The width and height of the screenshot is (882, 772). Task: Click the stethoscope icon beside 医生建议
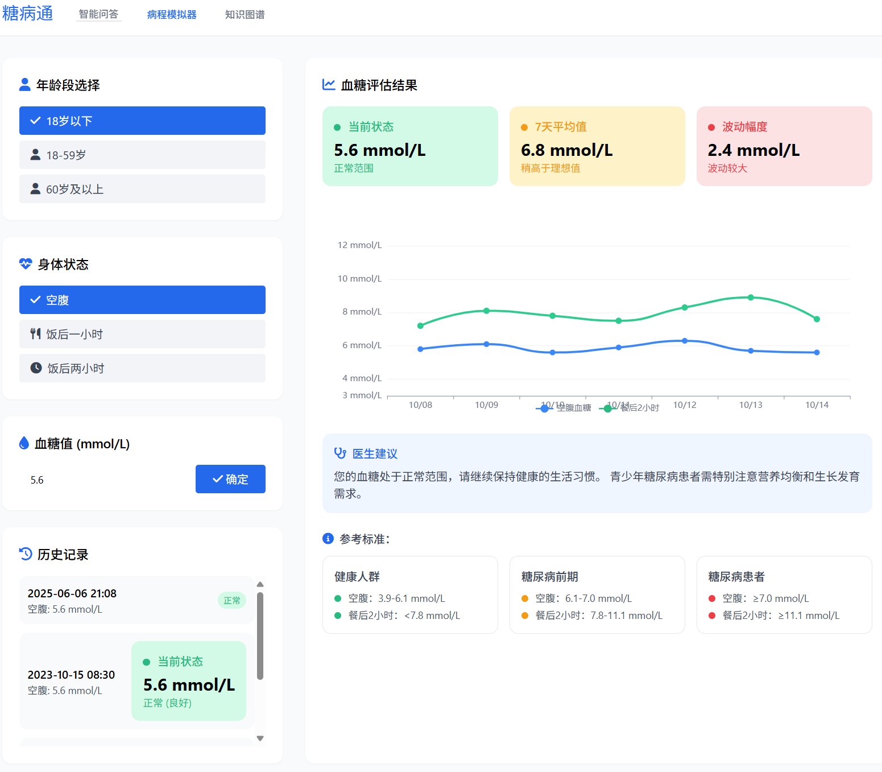340,453
